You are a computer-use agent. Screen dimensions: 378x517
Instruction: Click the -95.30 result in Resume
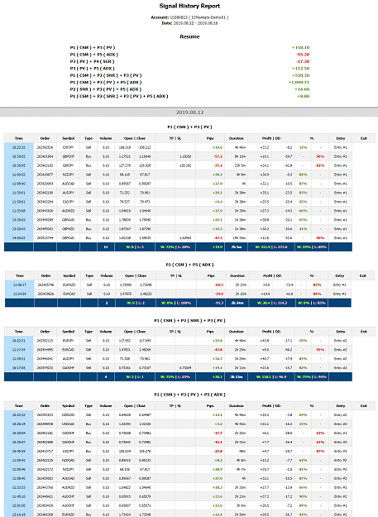[302, 55]
